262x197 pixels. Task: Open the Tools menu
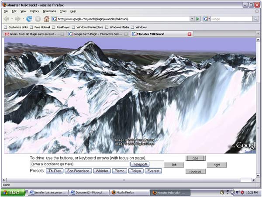pyautogui.click(x=63, y=11)
